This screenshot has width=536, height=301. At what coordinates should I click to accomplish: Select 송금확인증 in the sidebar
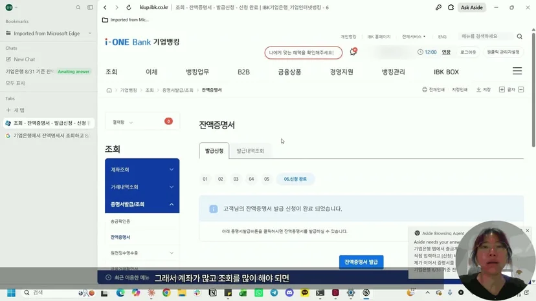120,221
